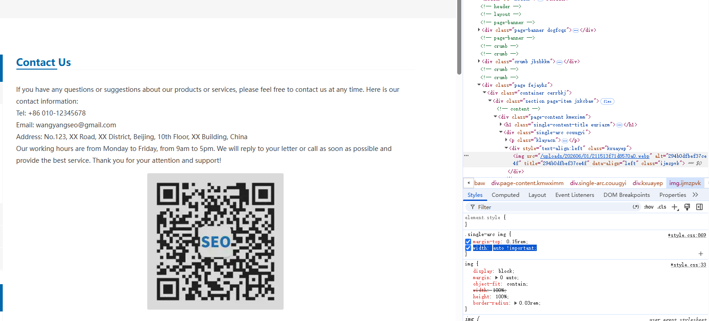Switch to the Styles tab
The image size is (709, 321).
tap(475, 195)
